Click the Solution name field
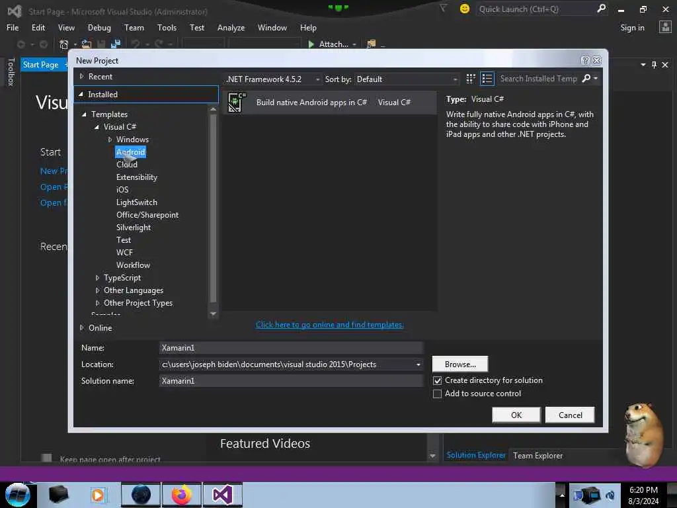Screen dimensions: 677x508 coord(291,381)
